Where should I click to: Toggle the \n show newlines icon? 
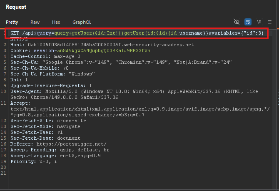coord(259,22)
